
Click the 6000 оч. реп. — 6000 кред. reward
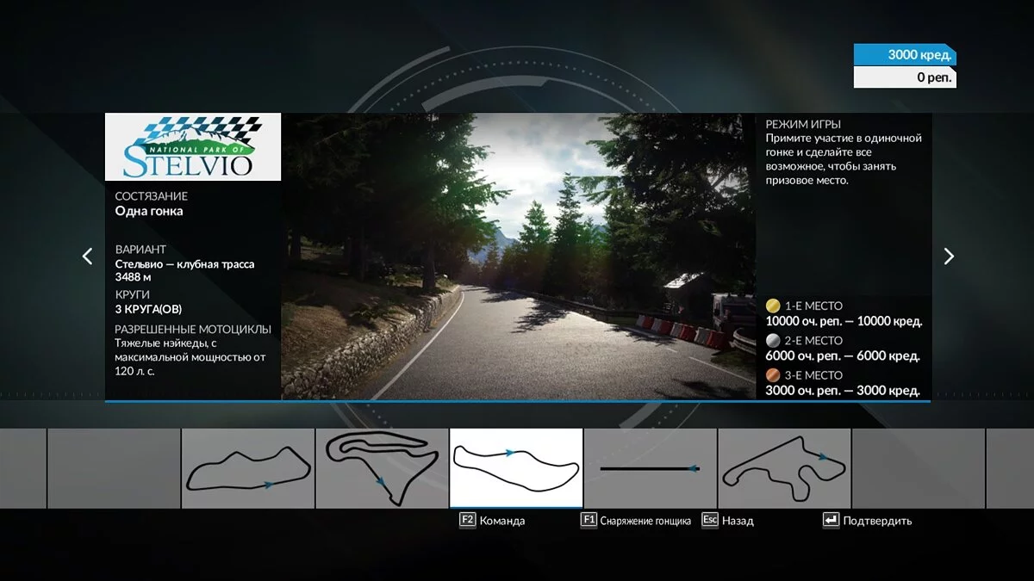point(843,355)
